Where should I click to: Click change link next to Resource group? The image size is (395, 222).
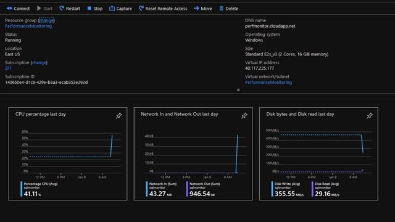coord(46,20)
